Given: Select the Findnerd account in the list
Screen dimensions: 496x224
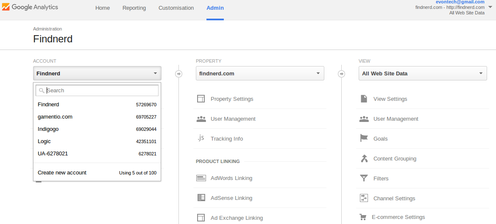Looking at the screenshot, I should pos(97,105).
